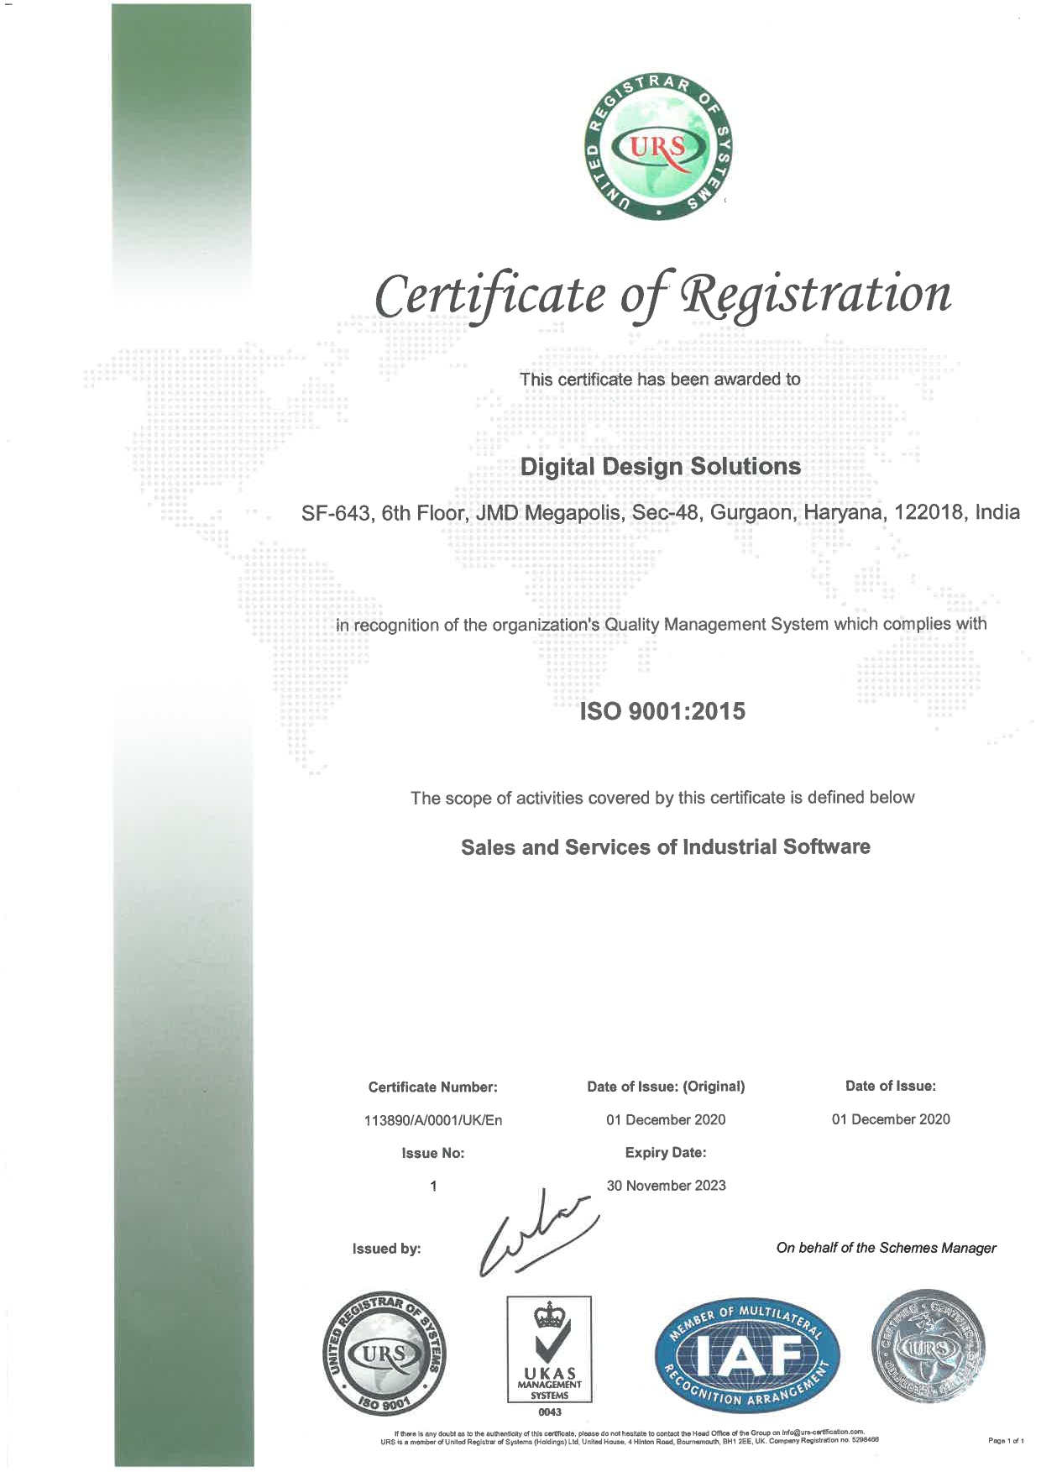The width and height of the screenshot is (1041, 1472).
Task: Click '01 December 2020' in right column
Action: click(x=891, y=1119)
